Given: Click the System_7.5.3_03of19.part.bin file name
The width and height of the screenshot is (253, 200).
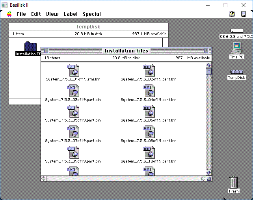Looking at the screenshot, I should pos(73,100).
